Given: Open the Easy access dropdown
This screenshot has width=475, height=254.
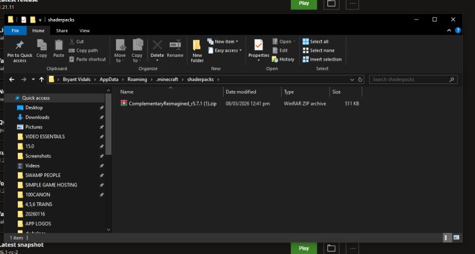Looking at the screenshot, I should pos(226,51).
